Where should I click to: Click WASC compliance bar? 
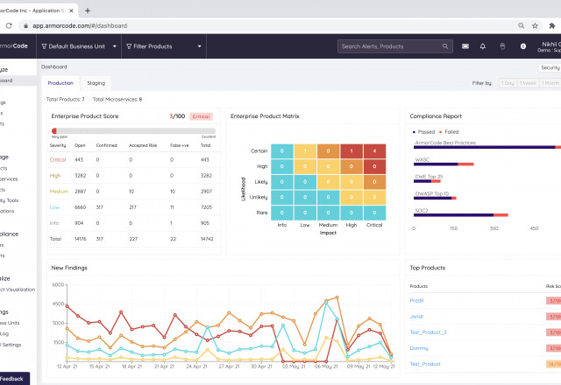tap(444, 164)
